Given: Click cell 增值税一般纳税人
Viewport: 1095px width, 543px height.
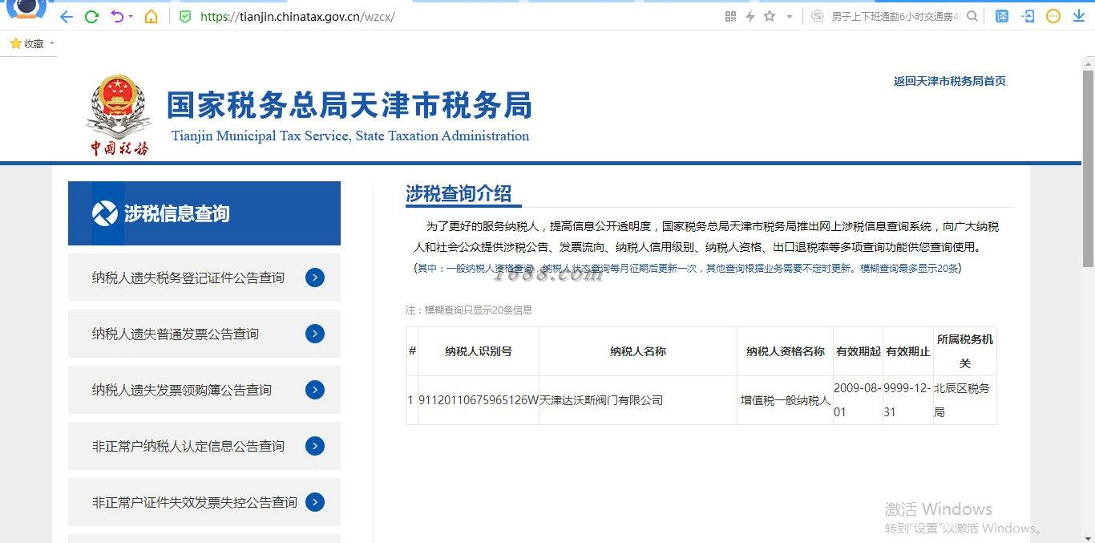Looking at the screenshot, I should [x=786, y=400].
